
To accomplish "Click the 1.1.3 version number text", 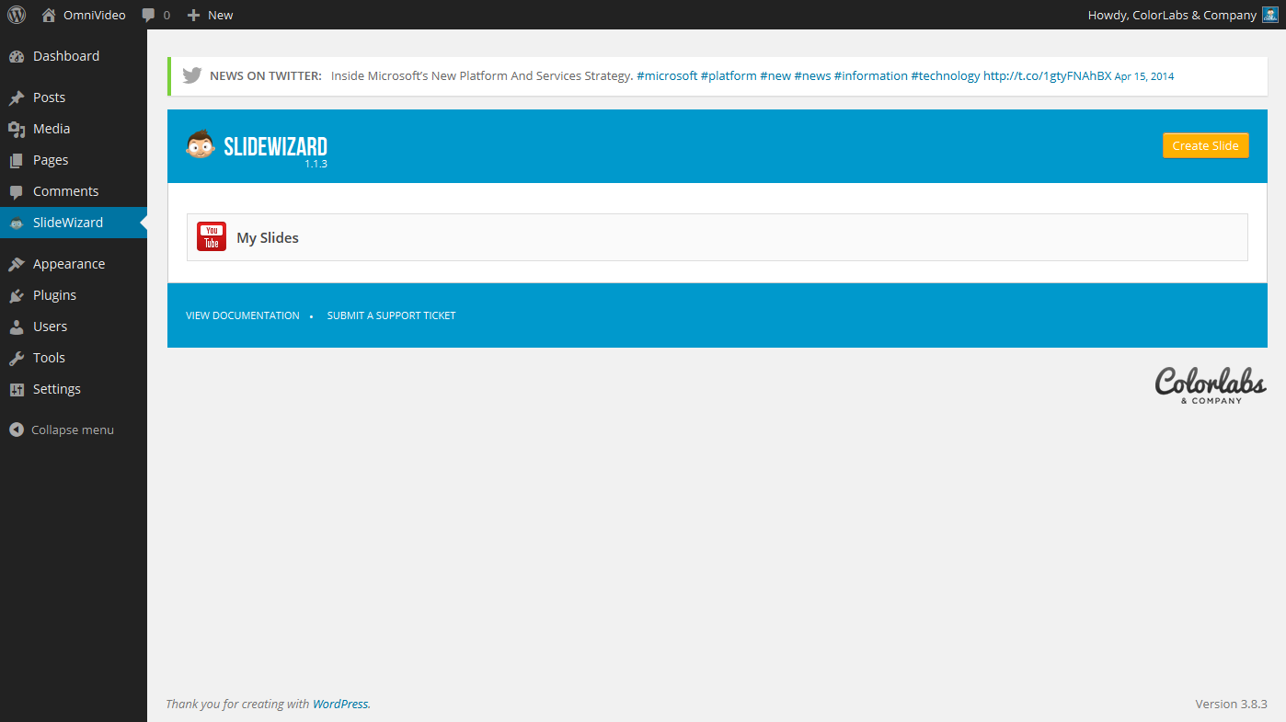I will [x=316, y=164].
